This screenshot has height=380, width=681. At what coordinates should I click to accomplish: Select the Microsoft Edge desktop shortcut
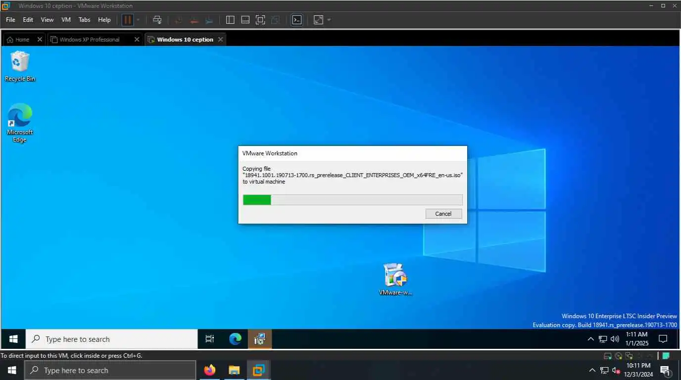[20, 123]
